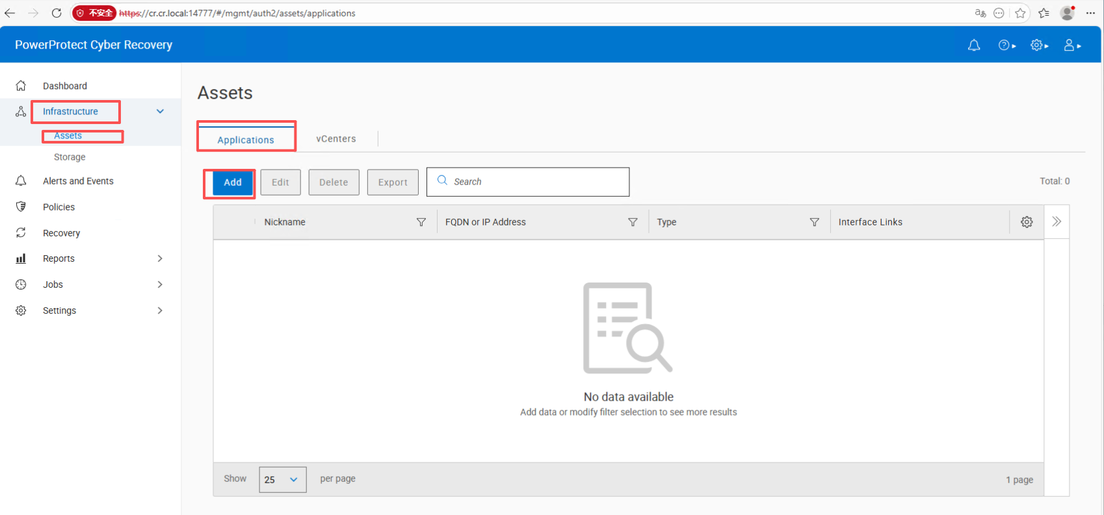
Task: Reload the browser page
Action: [x=57, y=13]
